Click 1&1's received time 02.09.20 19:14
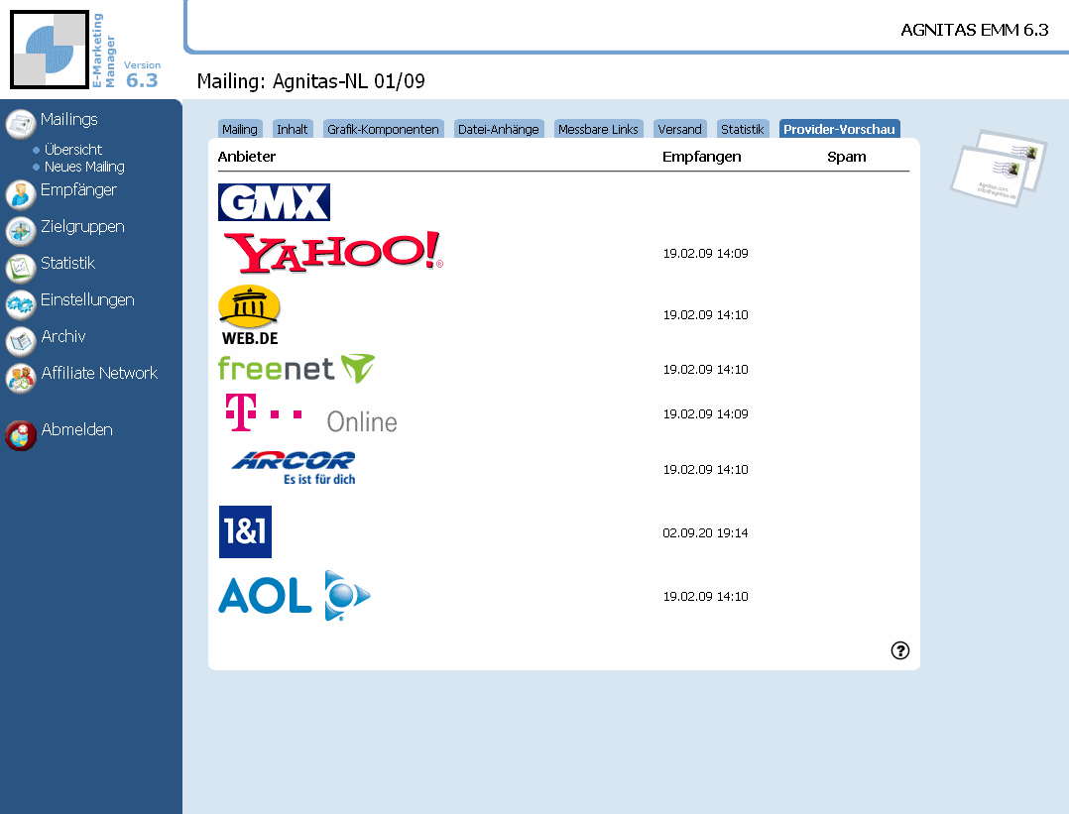 706,533
